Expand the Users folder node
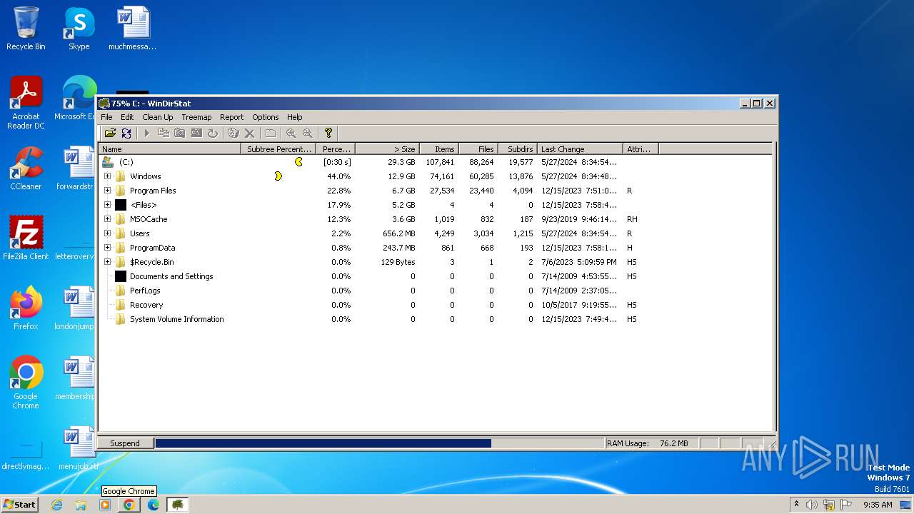The image size is (914, 514). click(107, 233)
